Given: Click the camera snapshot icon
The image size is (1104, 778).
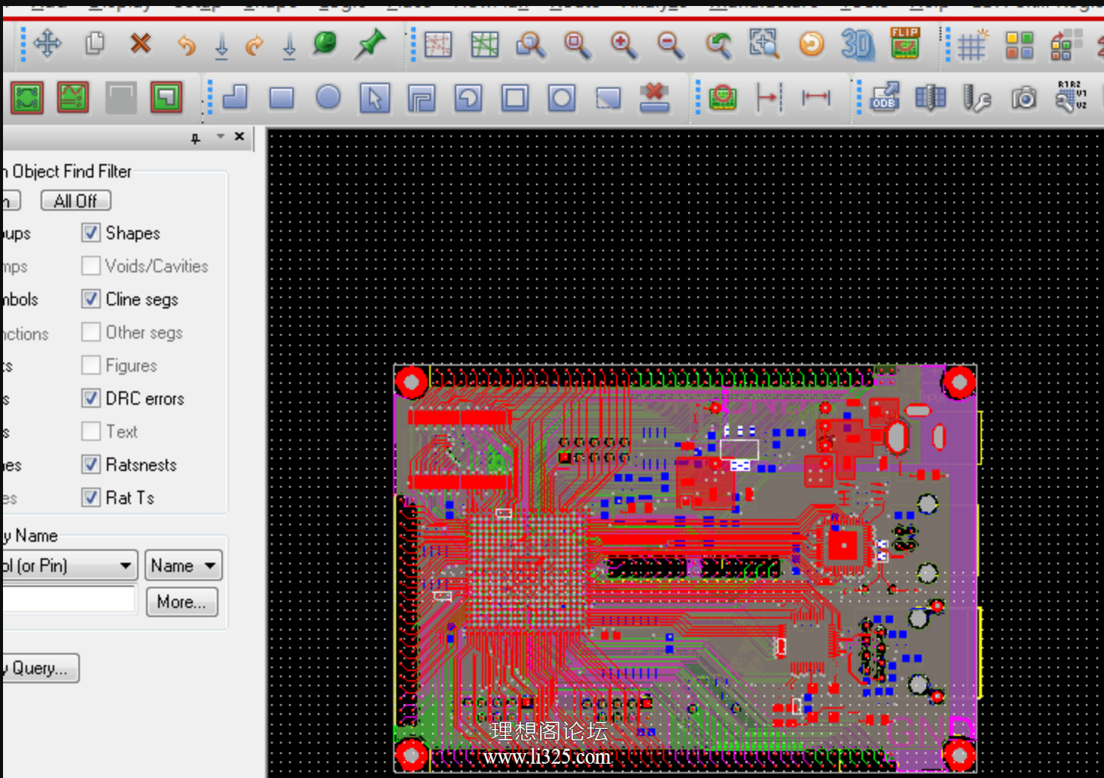Looking at the screenshot, I should (x=1023, y=98).
